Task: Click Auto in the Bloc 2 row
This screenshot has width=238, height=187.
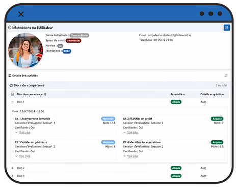Action: pyautogui.click(x=203, y=168)
